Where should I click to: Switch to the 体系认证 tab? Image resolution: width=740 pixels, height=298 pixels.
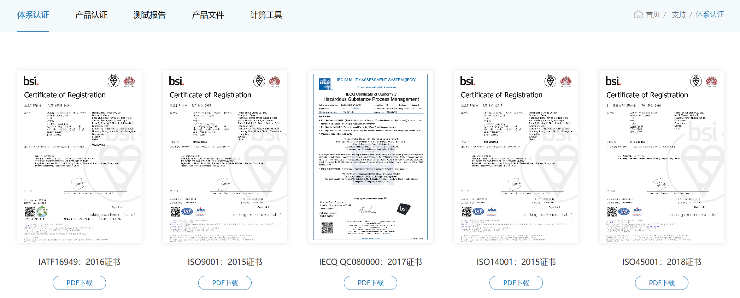33,15
